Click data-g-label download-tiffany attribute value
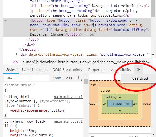 (x=129, y=30)
